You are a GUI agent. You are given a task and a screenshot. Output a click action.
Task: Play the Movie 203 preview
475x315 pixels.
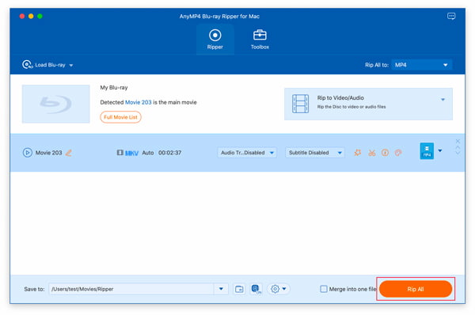[27, 153]
